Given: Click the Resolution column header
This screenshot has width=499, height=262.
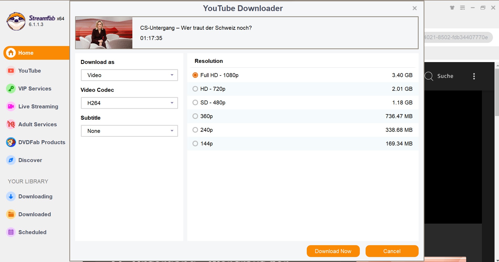Looking at the screenshot, I should point(209,61).
